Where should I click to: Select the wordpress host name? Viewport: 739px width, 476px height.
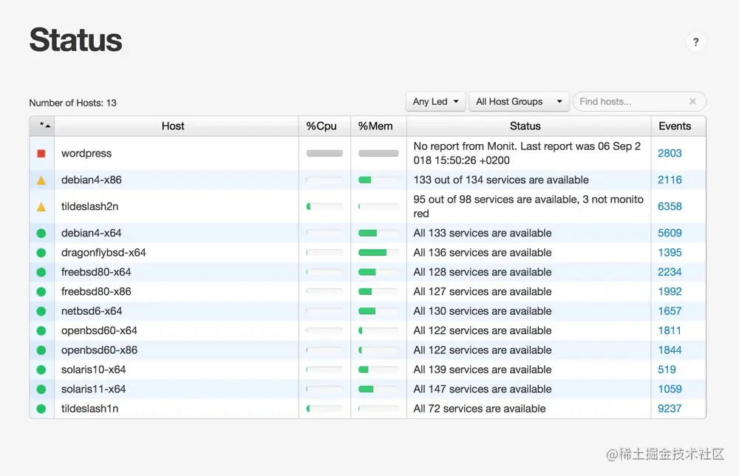click(86, 153)
